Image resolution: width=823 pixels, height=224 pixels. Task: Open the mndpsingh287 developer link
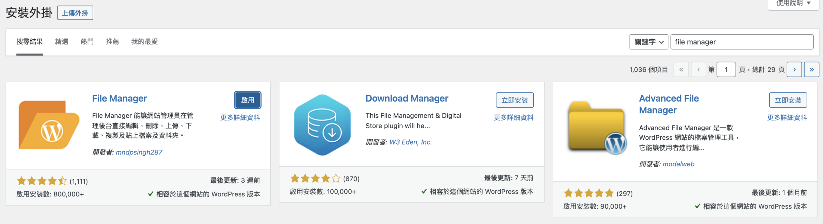[139, 153]
